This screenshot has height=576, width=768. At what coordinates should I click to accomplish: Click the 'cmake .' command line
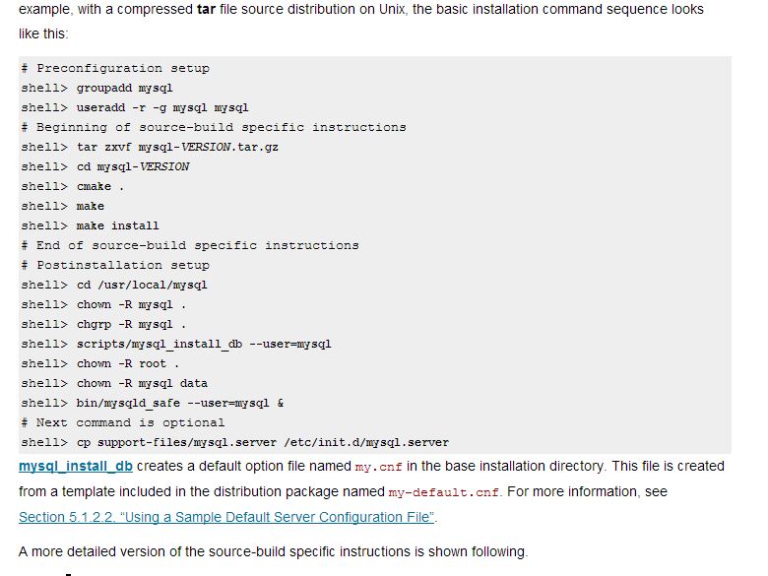click(100, 186)
